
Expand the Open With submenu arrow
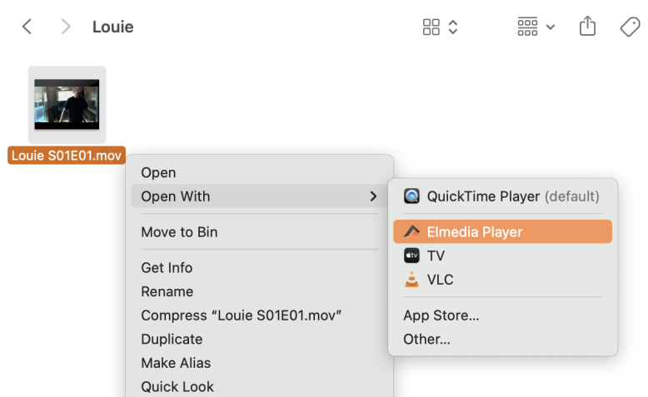(372, 196)
